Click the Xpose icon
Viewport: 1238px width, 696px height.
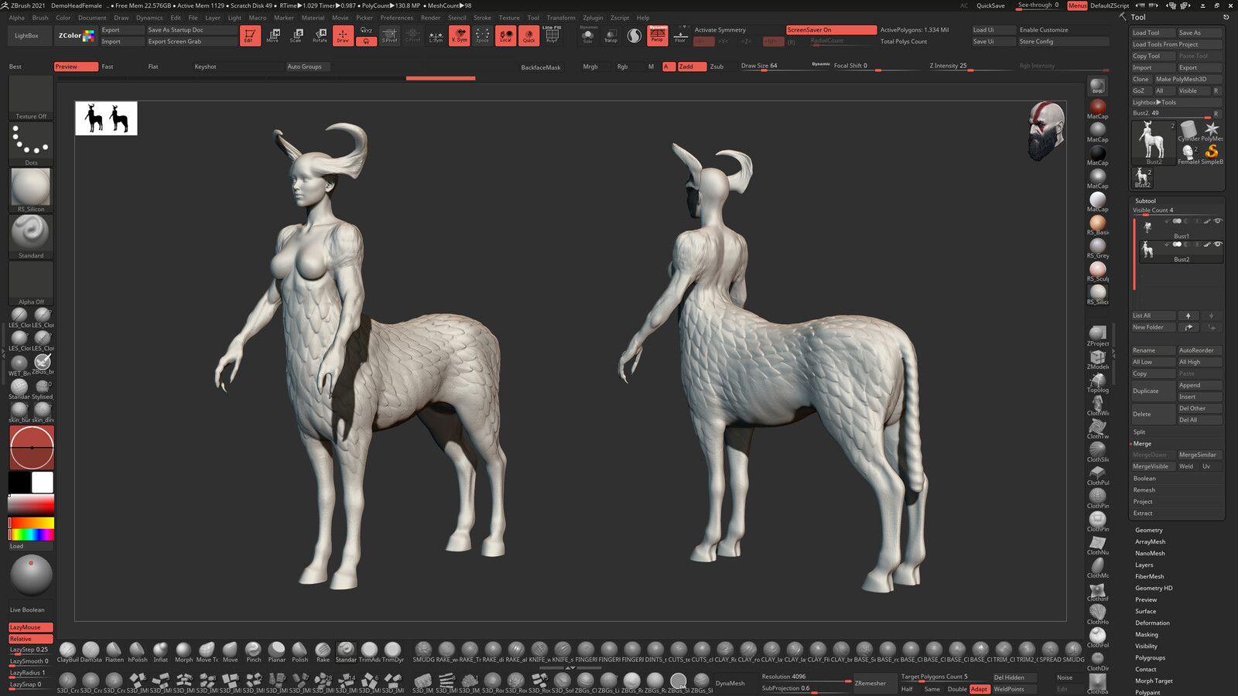coord(482,36)
